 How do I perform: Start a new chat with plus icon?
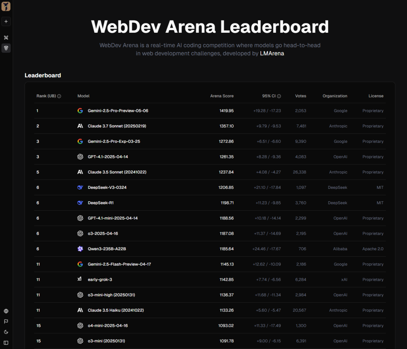tap(6, 21)
